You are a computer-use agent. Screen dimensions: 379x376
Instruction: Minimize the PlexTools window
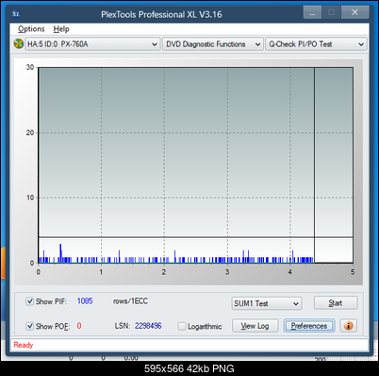click(x=312, y=12)
